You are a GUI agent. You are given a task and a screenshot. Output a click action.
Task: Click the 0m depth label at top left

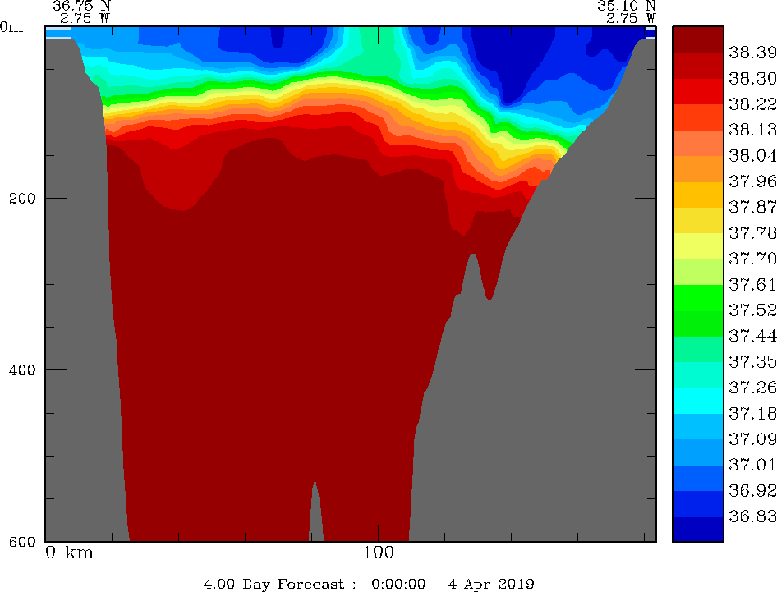tap(12, 27)
